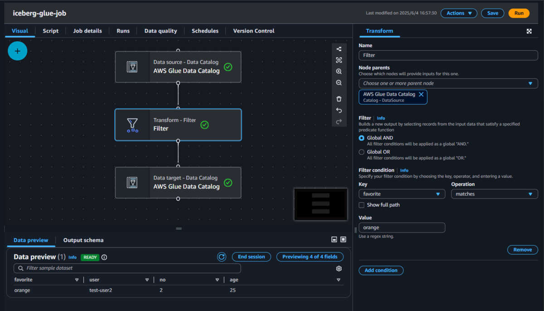Click Previewing 4 of 4 fields button
This screenshot has width=544, height=311.
pos(310,257)
